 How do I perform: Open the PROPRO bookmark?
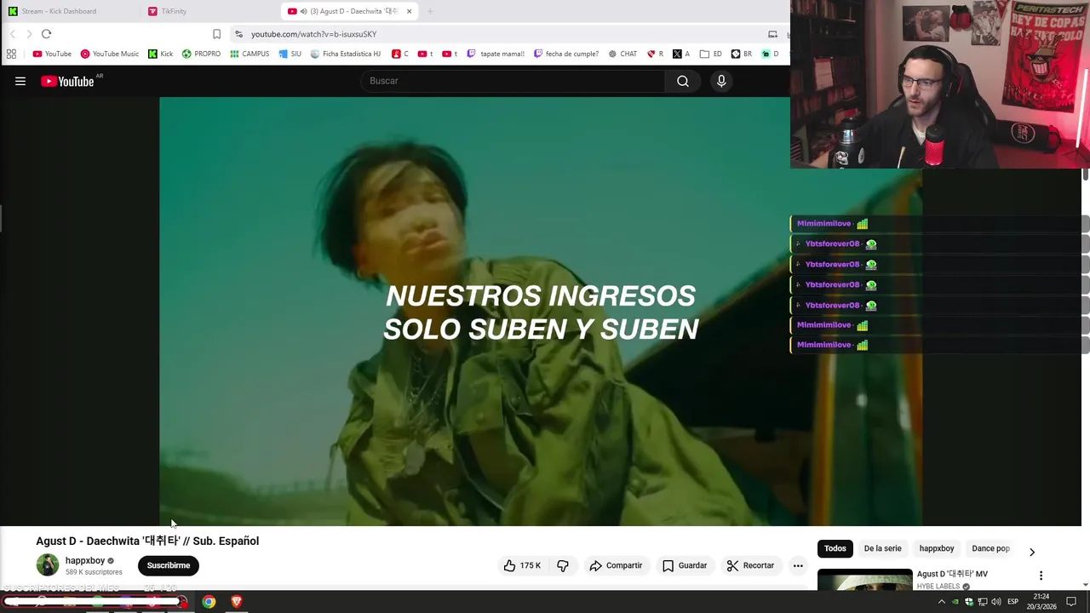point(201,54)
